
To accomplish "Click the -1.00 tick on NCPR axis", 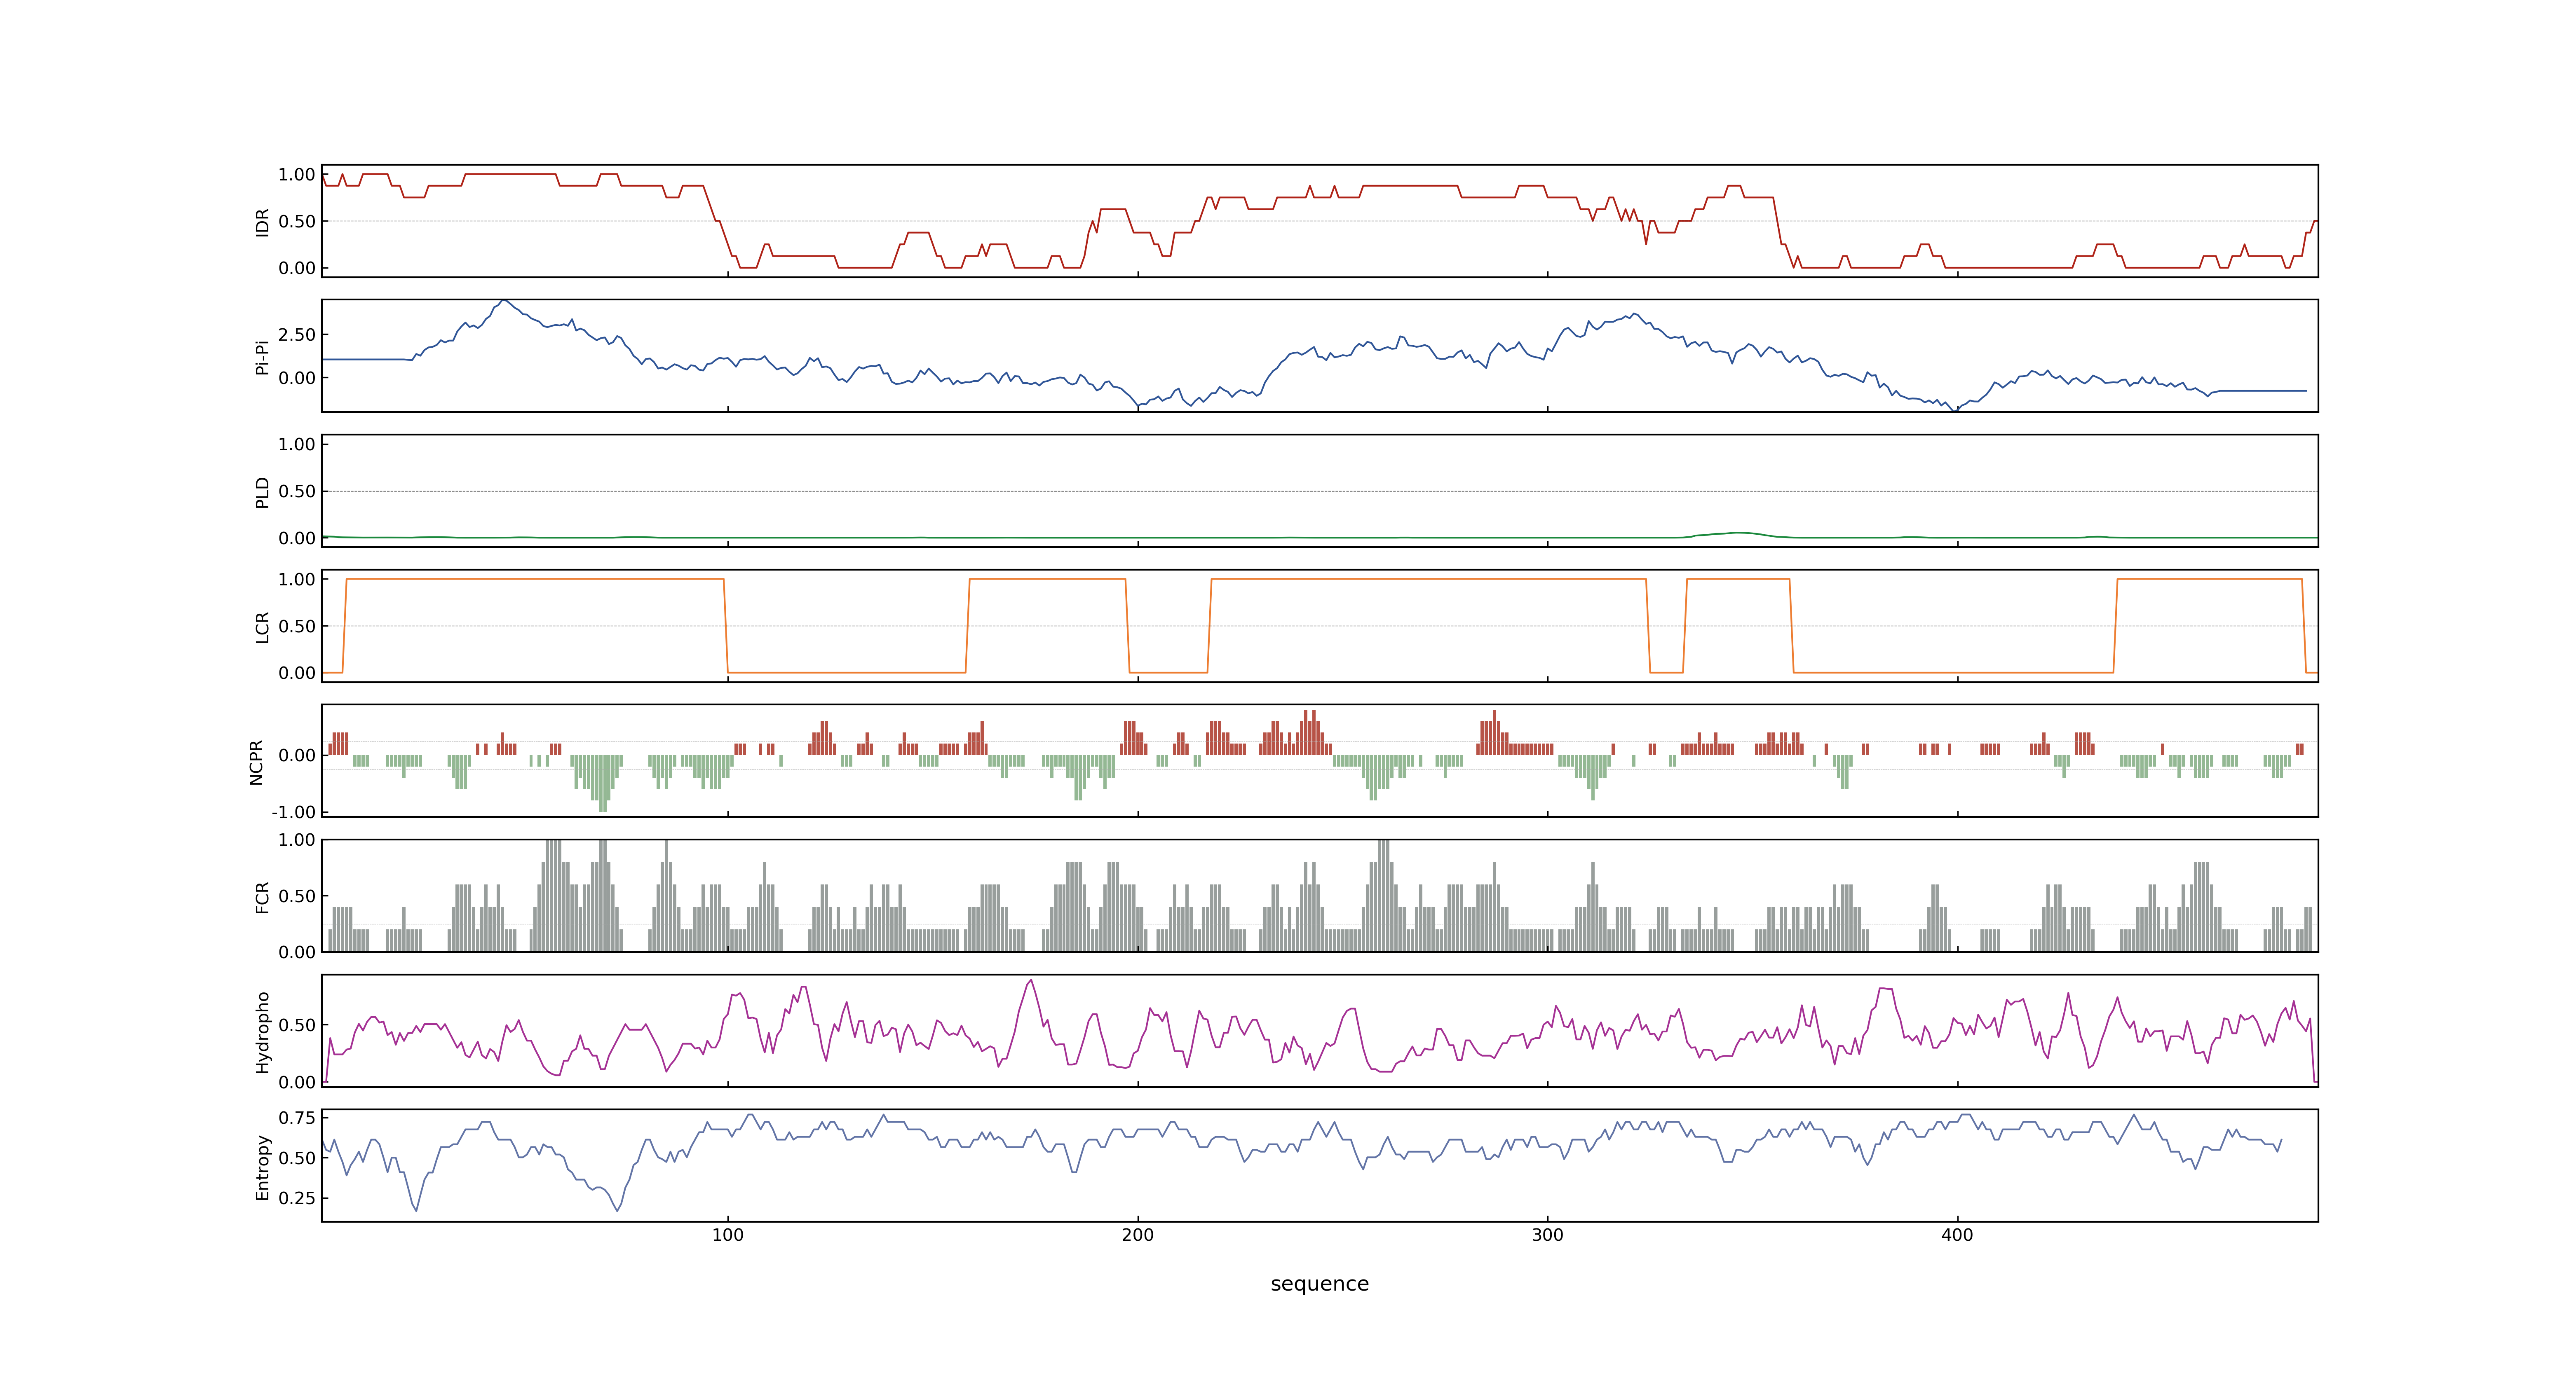I will [x=293, y=812].
